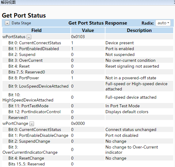Select 'Bit 4: Reset' field
Screen dimensions: 175x167
(19, 66)
